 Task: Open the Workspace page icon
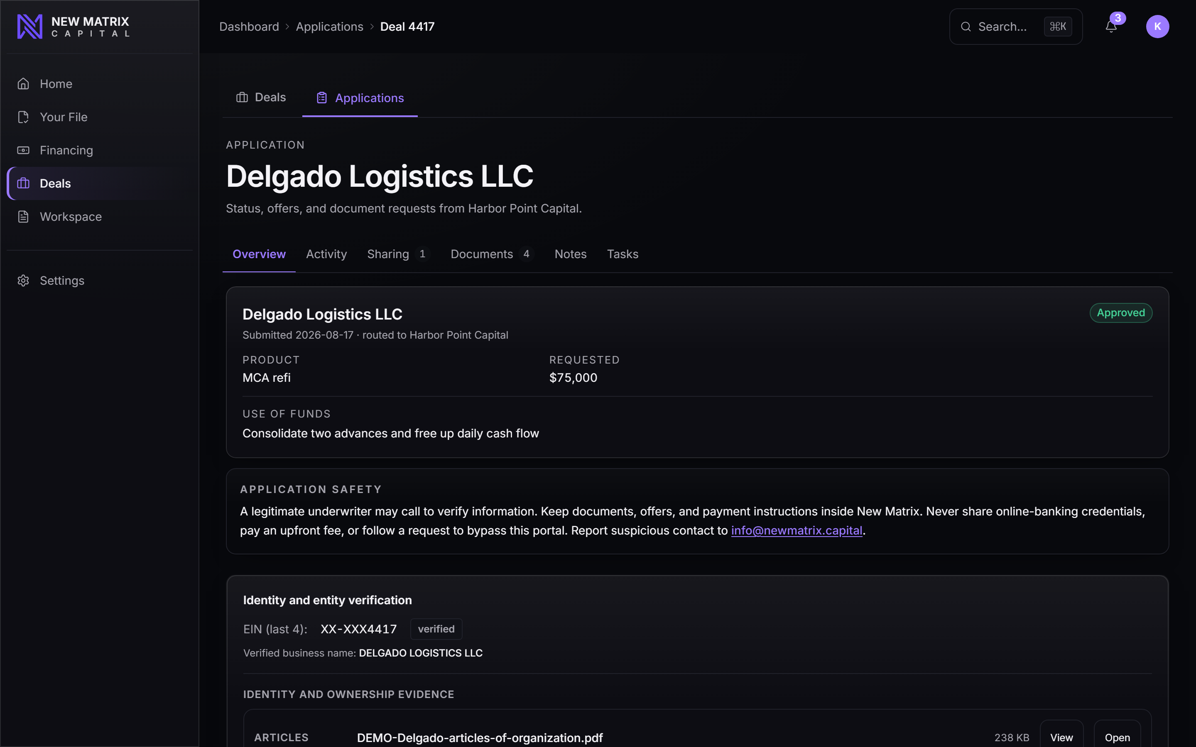coord(23,216)
